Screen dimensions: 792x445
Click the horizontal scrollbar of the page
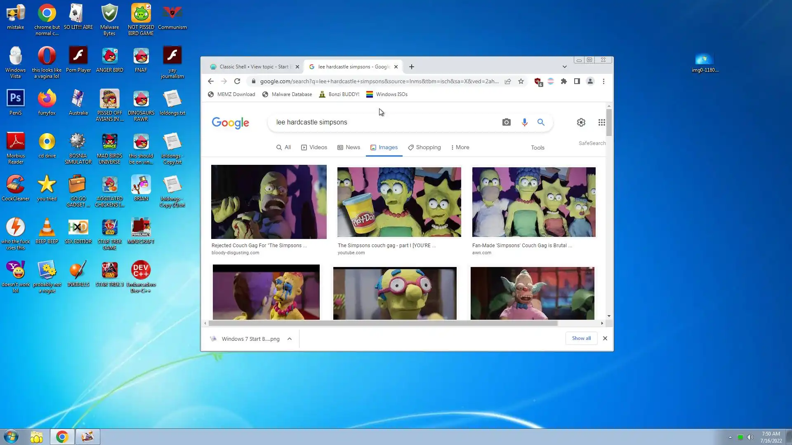pyautogui.click(x=383, y=323)
